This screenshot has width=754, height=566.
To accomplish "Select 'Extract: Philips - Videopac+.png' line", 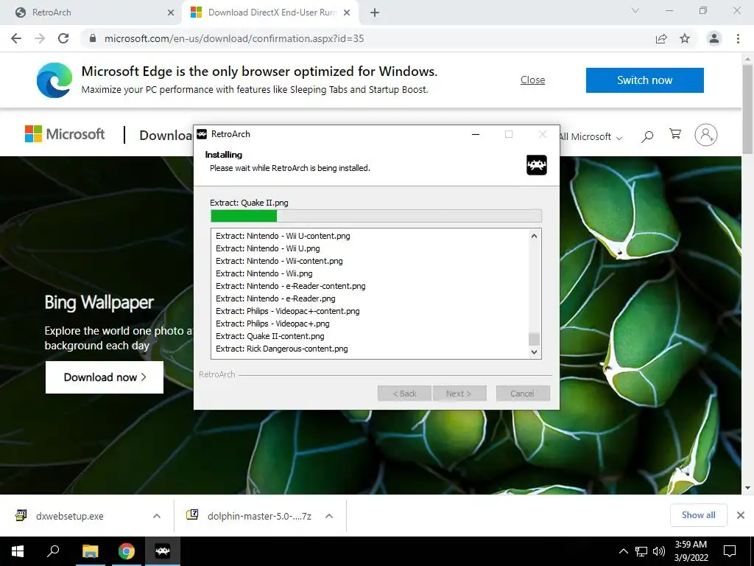I will pos(272,324).
